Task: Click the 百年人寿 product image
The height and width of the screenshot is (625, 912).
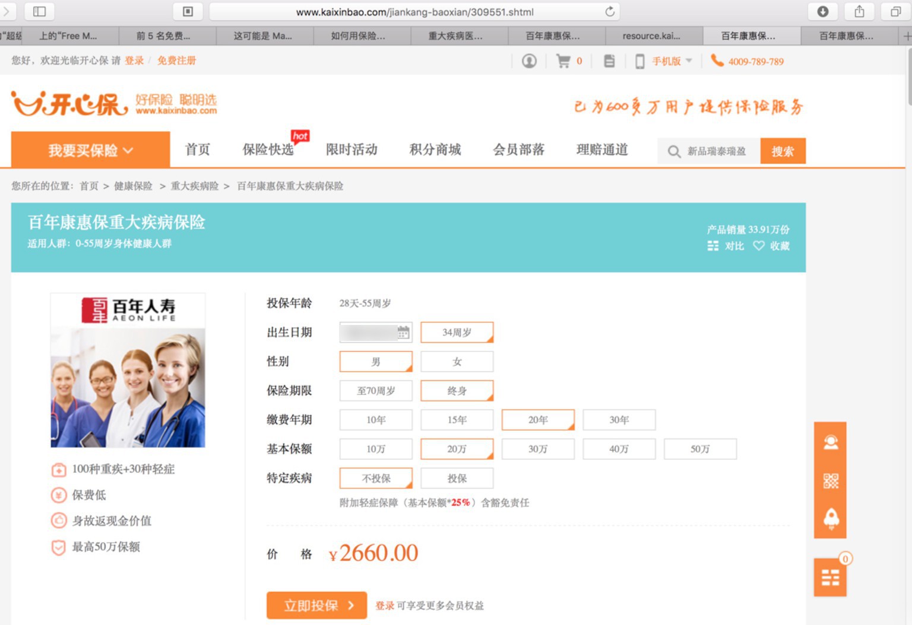Action: point(128,370)
